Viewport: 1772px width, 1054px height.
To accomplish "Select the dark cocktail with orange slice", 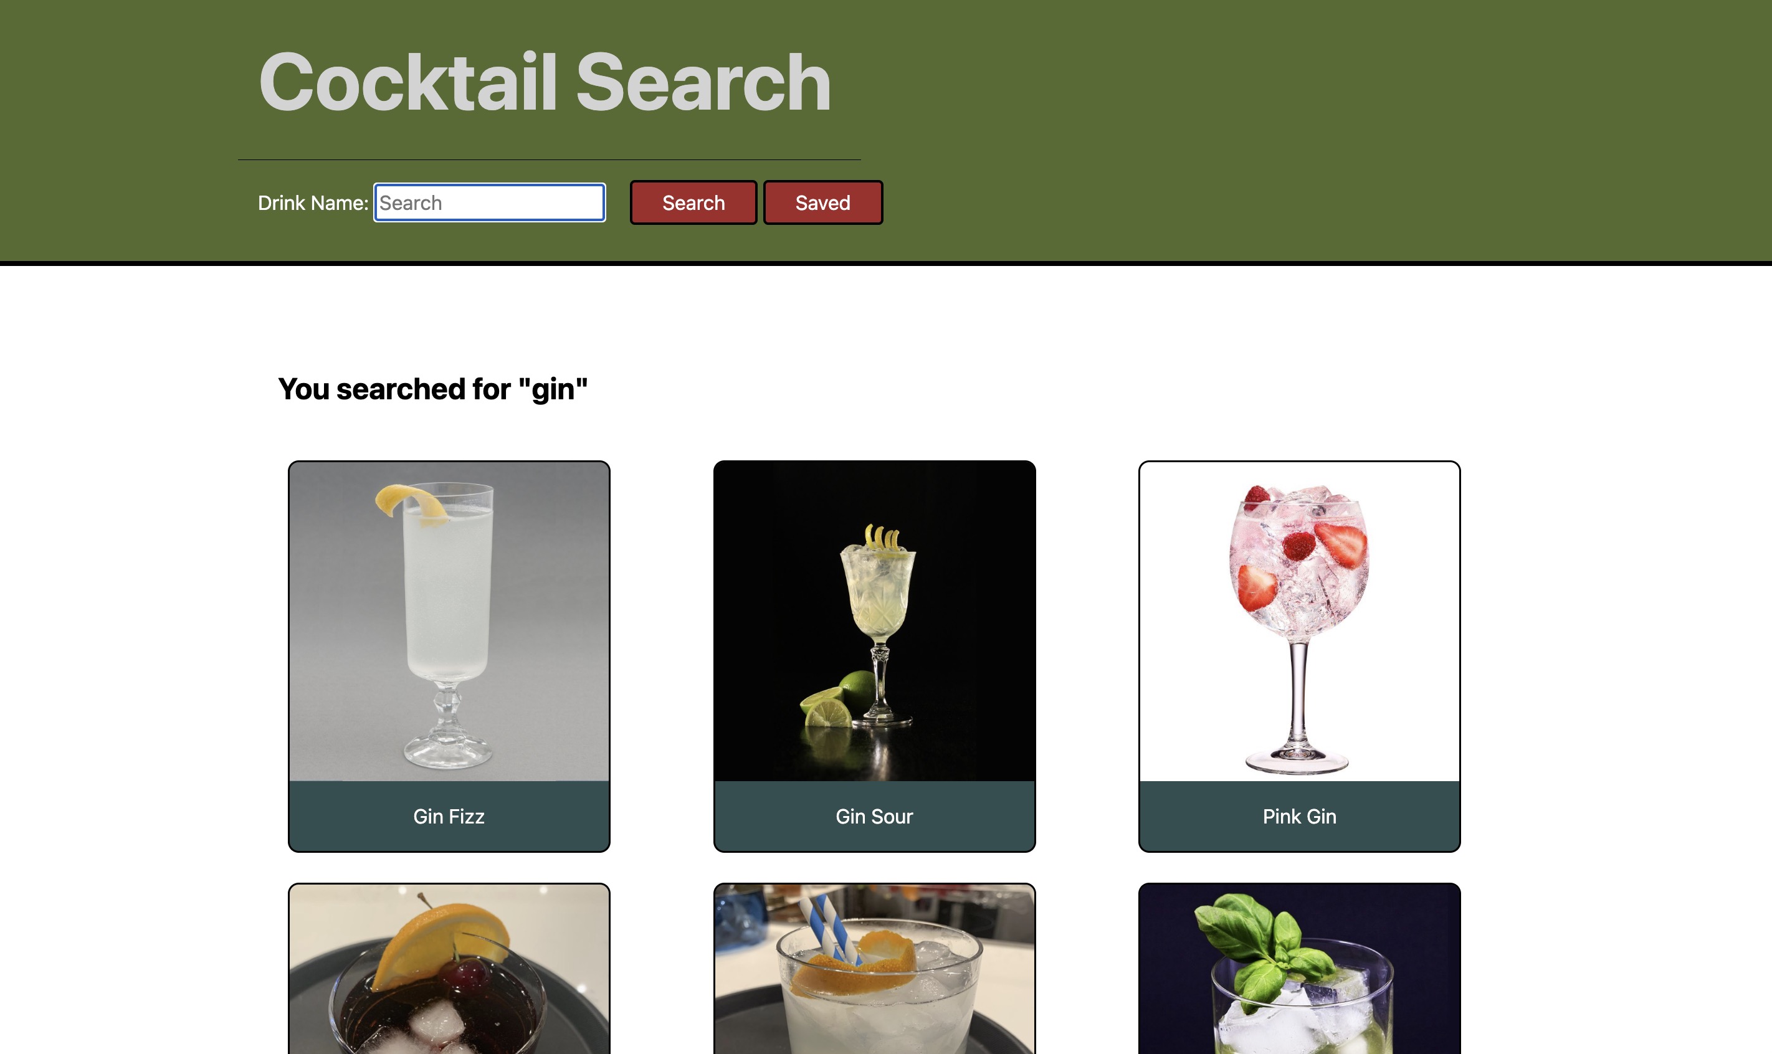I will coord(449,969).
